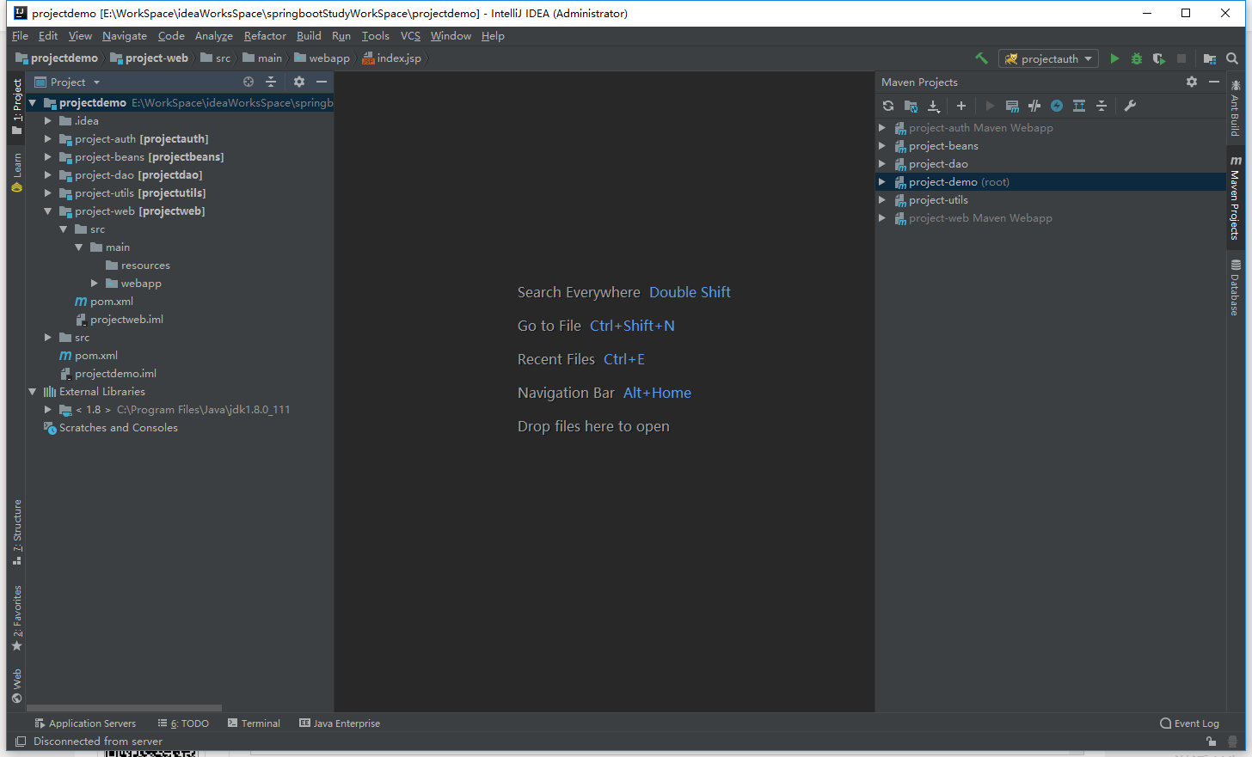The image size is (1252, 757).
Task: Open the Navigate menu
Action: coord(125,36)
